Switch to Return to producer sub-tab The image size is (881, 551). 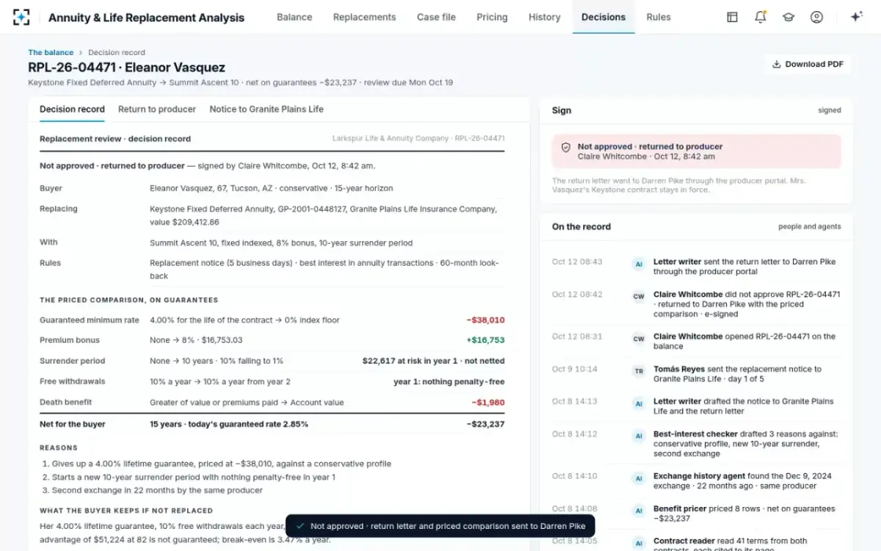157,109
